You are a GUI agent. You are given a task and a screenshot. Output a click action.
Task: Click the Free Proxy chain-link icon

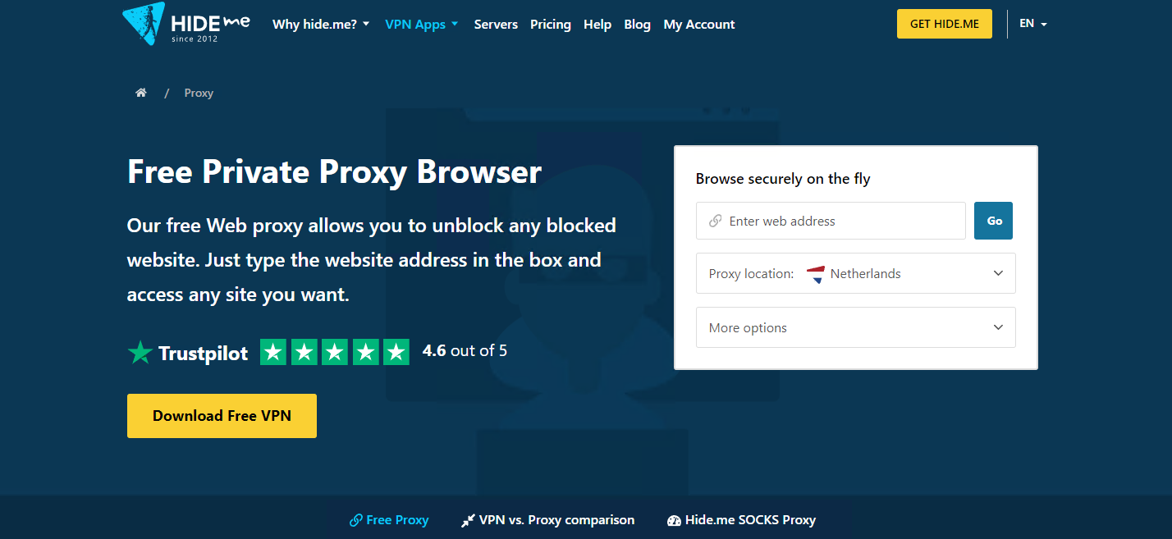coord(356,520)
